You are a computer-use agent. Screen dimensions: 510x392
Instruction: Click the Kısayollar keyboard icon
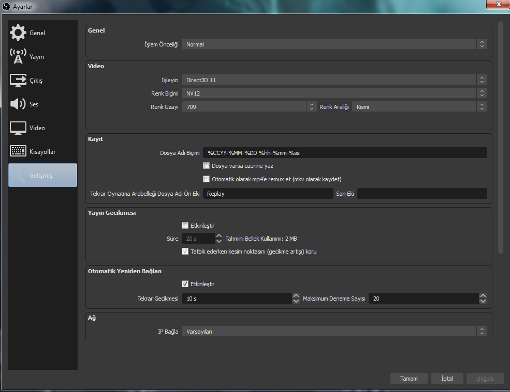point(18,151)
